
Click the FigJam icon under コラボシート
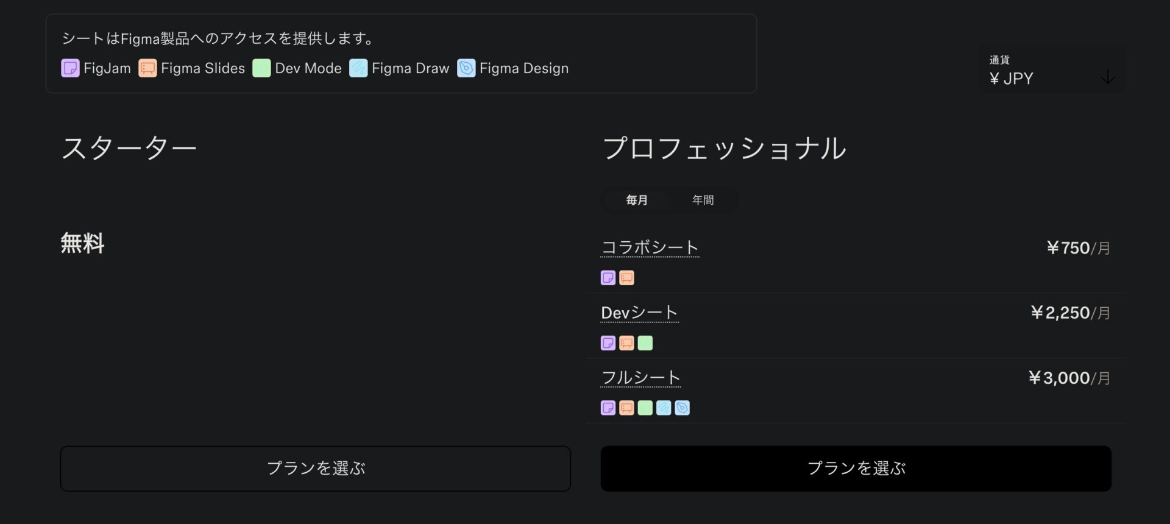[608, 278]
